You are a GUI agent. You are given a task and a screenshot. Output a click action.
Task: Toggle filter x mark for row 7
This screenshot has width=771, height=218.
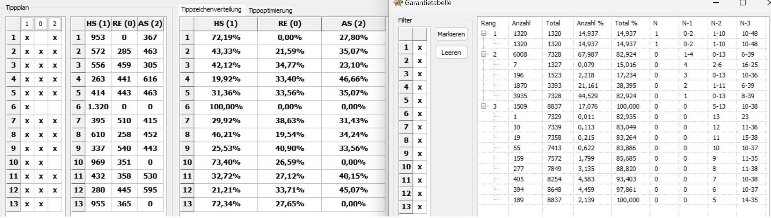[420, 127]
